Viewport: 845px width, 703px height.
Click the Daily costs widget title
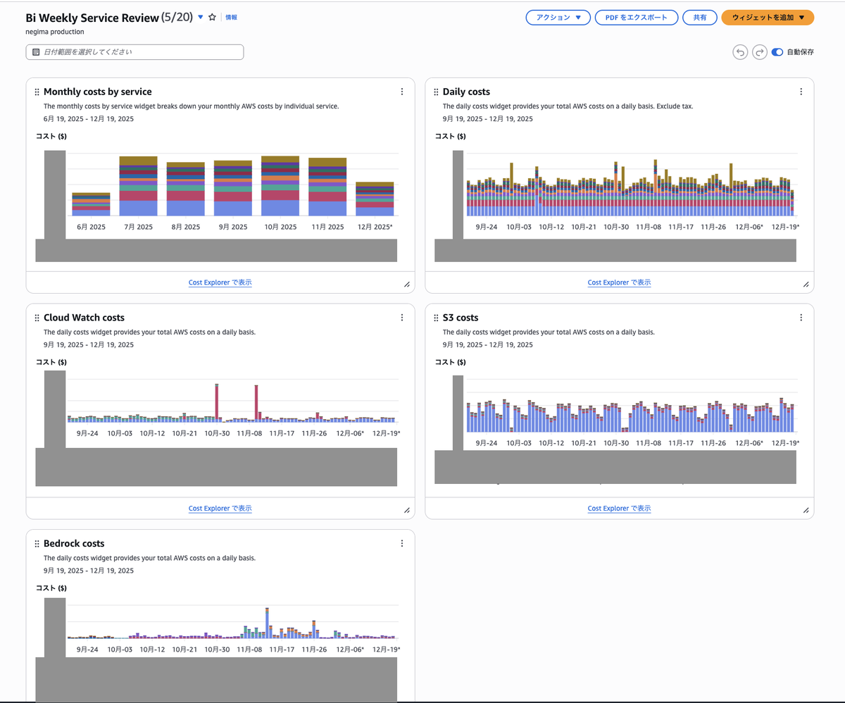pos(466,92)
